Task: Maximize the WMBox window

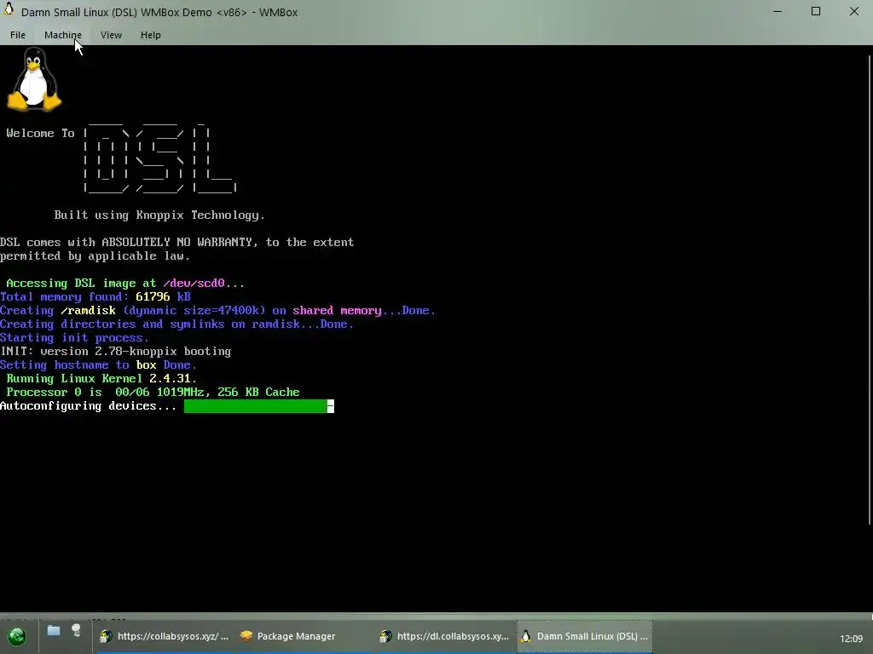Action: pyautogui.click(x=816, y=11)
